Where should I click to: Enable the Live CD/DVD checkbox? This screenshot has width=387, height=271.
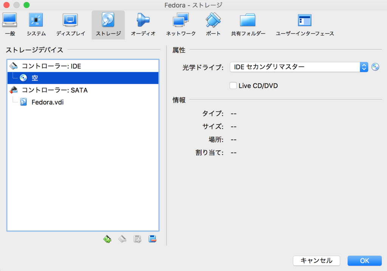click(x=233, y=86)
